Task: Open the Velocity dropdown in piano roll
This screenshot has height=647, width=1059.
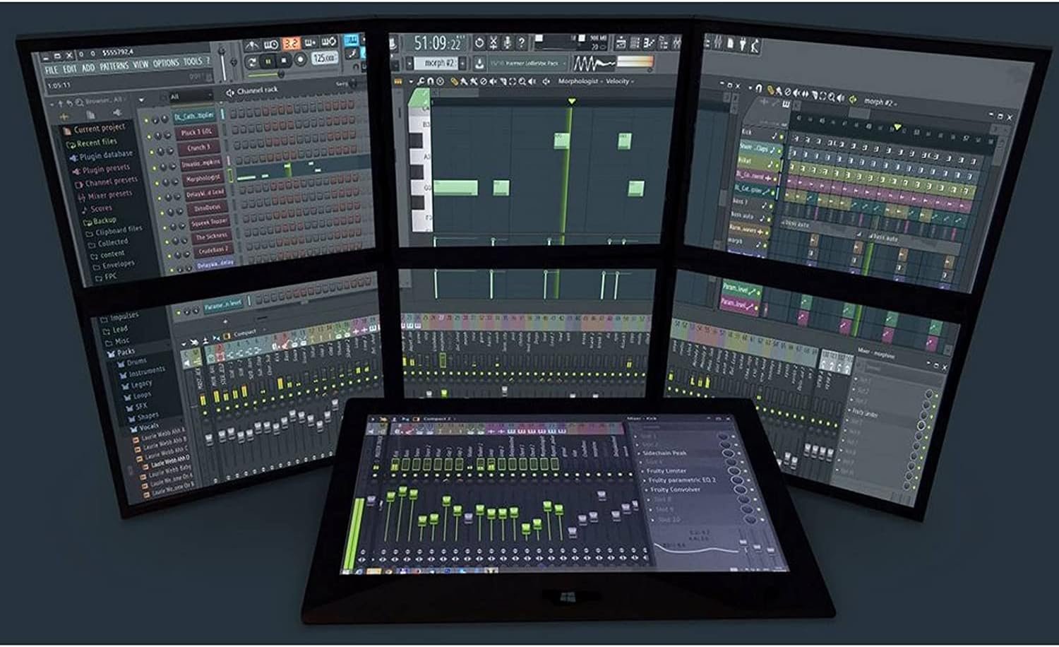Action: 619,82
